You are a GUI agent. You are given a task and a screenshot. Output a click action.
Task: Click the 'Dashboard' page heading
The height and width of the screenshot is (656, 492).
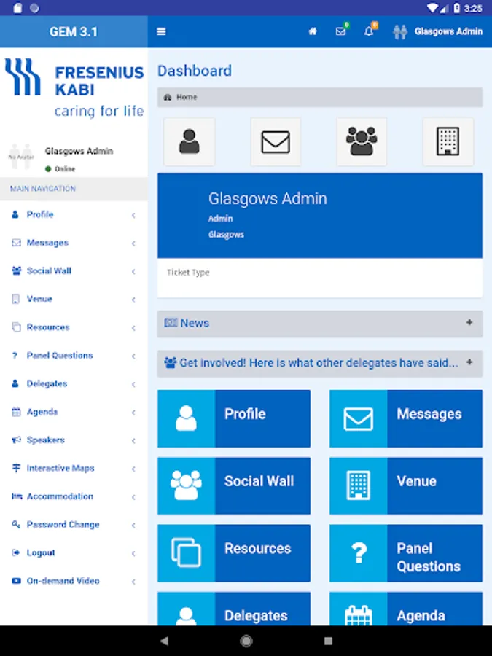[x=195, y=71]
